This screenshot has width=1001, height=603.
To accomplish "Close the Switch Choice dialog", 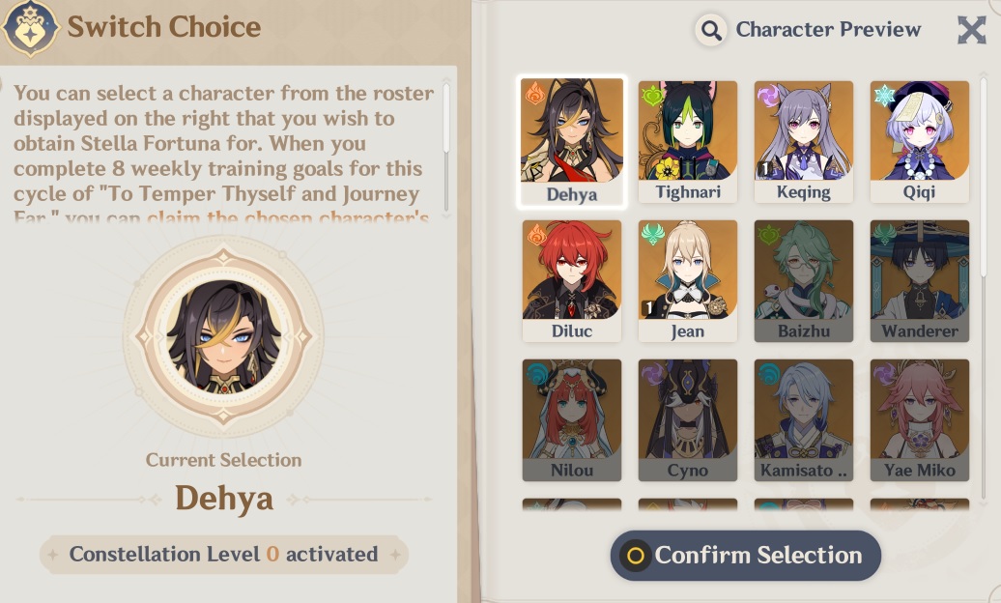I will pos(972,29).
